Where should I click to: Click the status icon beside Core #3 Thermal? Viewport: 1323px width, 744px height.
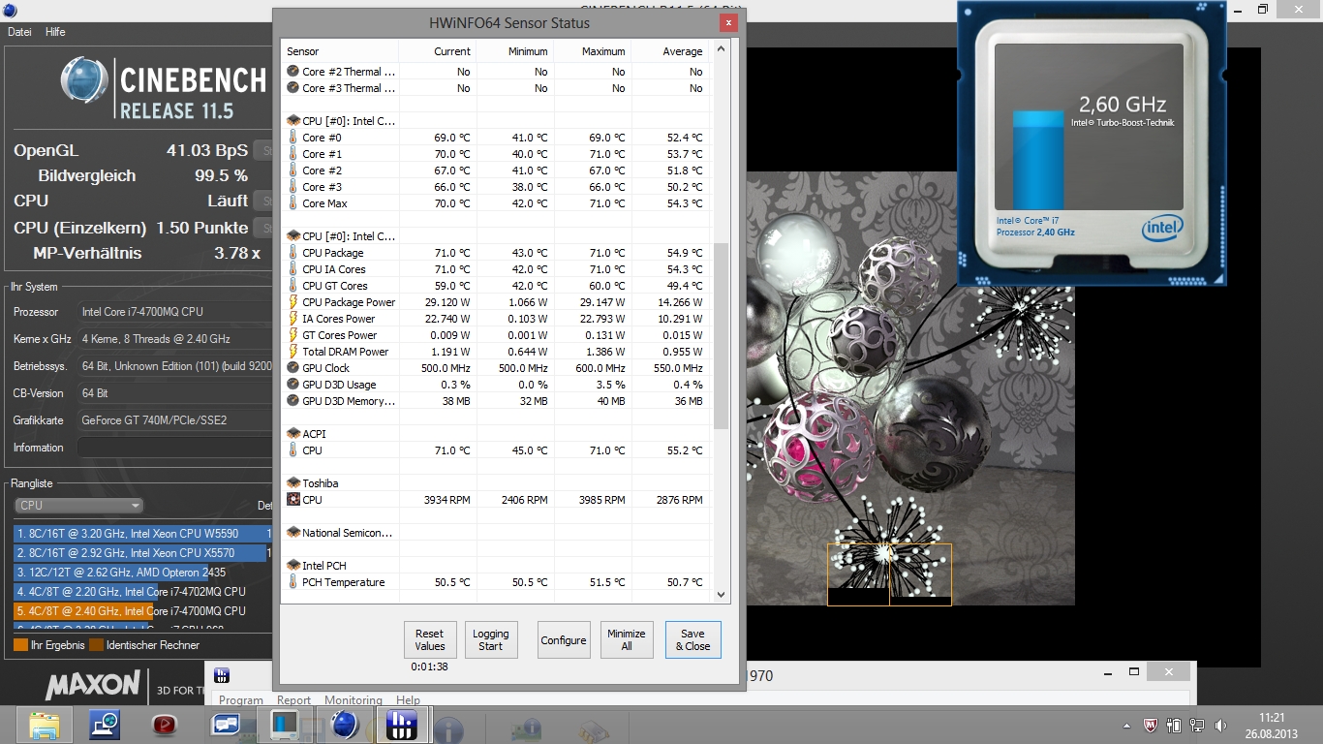tap(293, 88)
